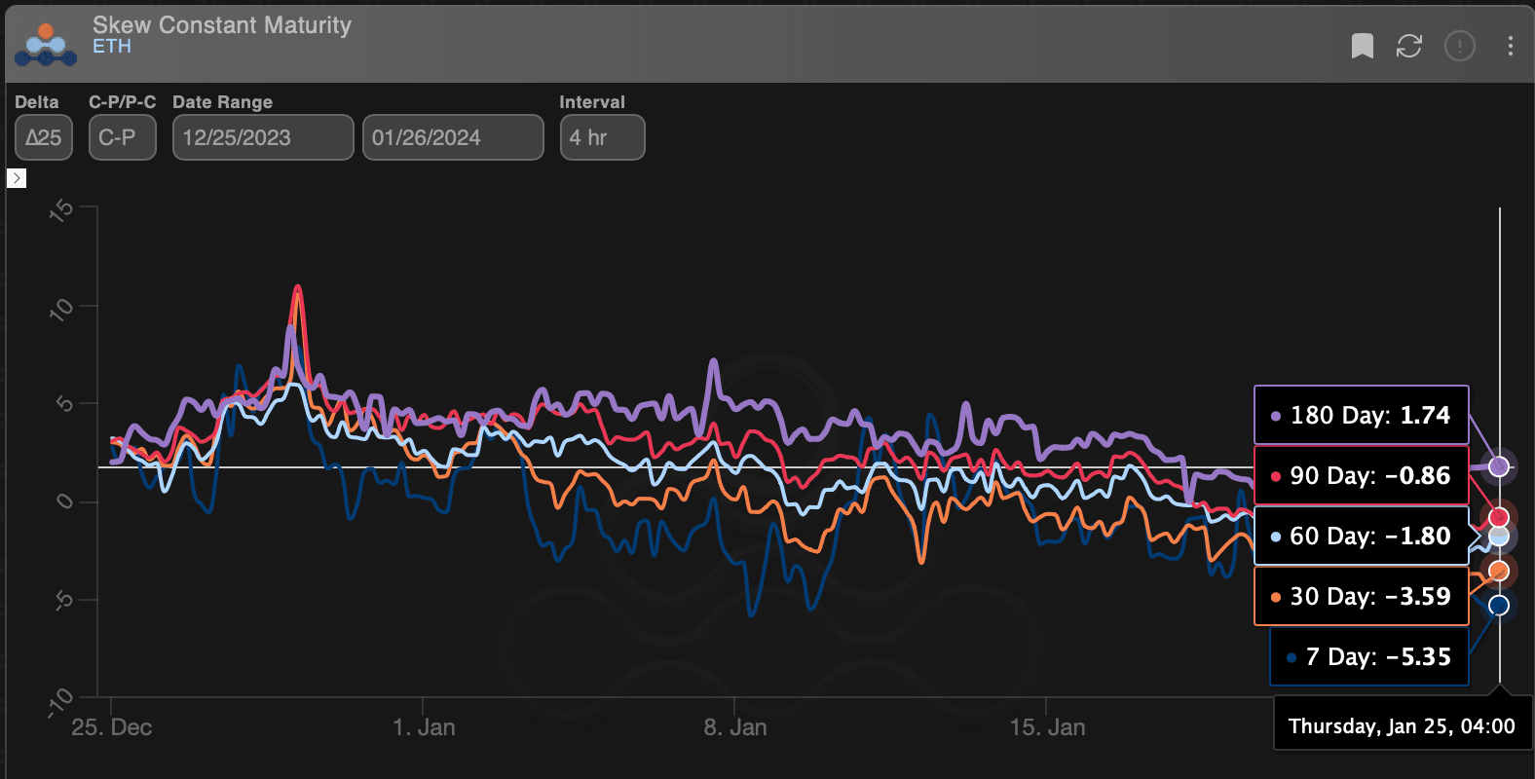Click the 180 Day purple marker on chart
Viewport: 1535px width, 779px height.
[1499, 466]
